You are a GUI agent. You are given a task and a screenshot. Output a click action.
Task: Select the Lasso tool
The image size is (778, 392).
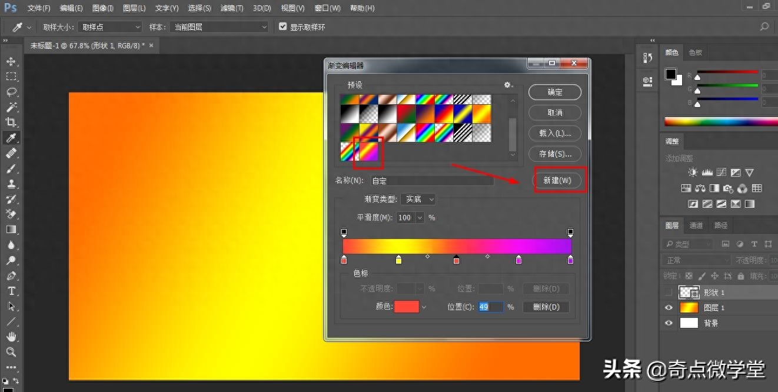pos(11,92)
